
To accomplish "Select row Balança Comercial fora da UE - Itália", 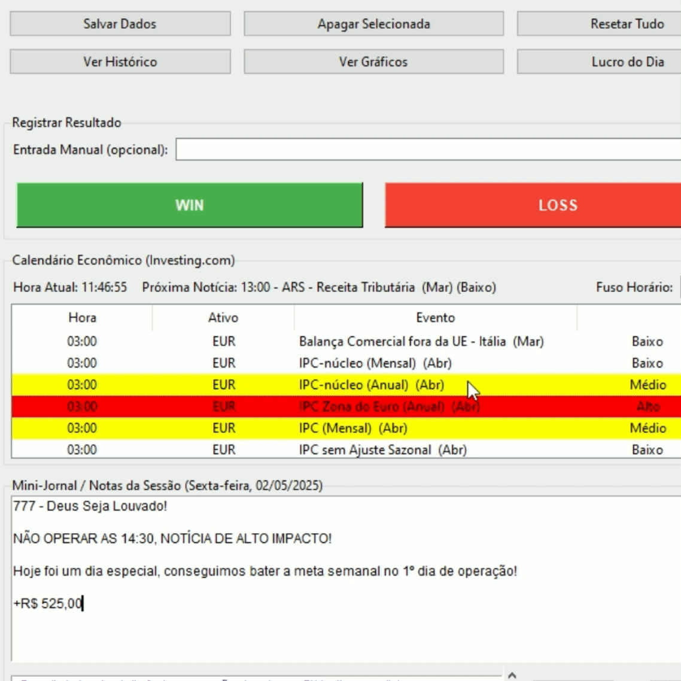I will point(346,341).
